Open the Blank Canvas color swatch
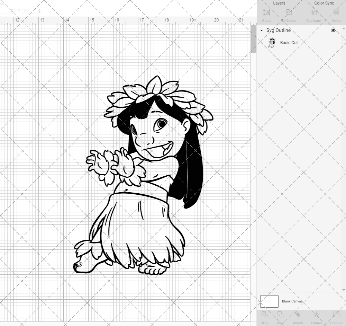The height and width of the screenshot is (326, 346). click(x=269, y=301)
